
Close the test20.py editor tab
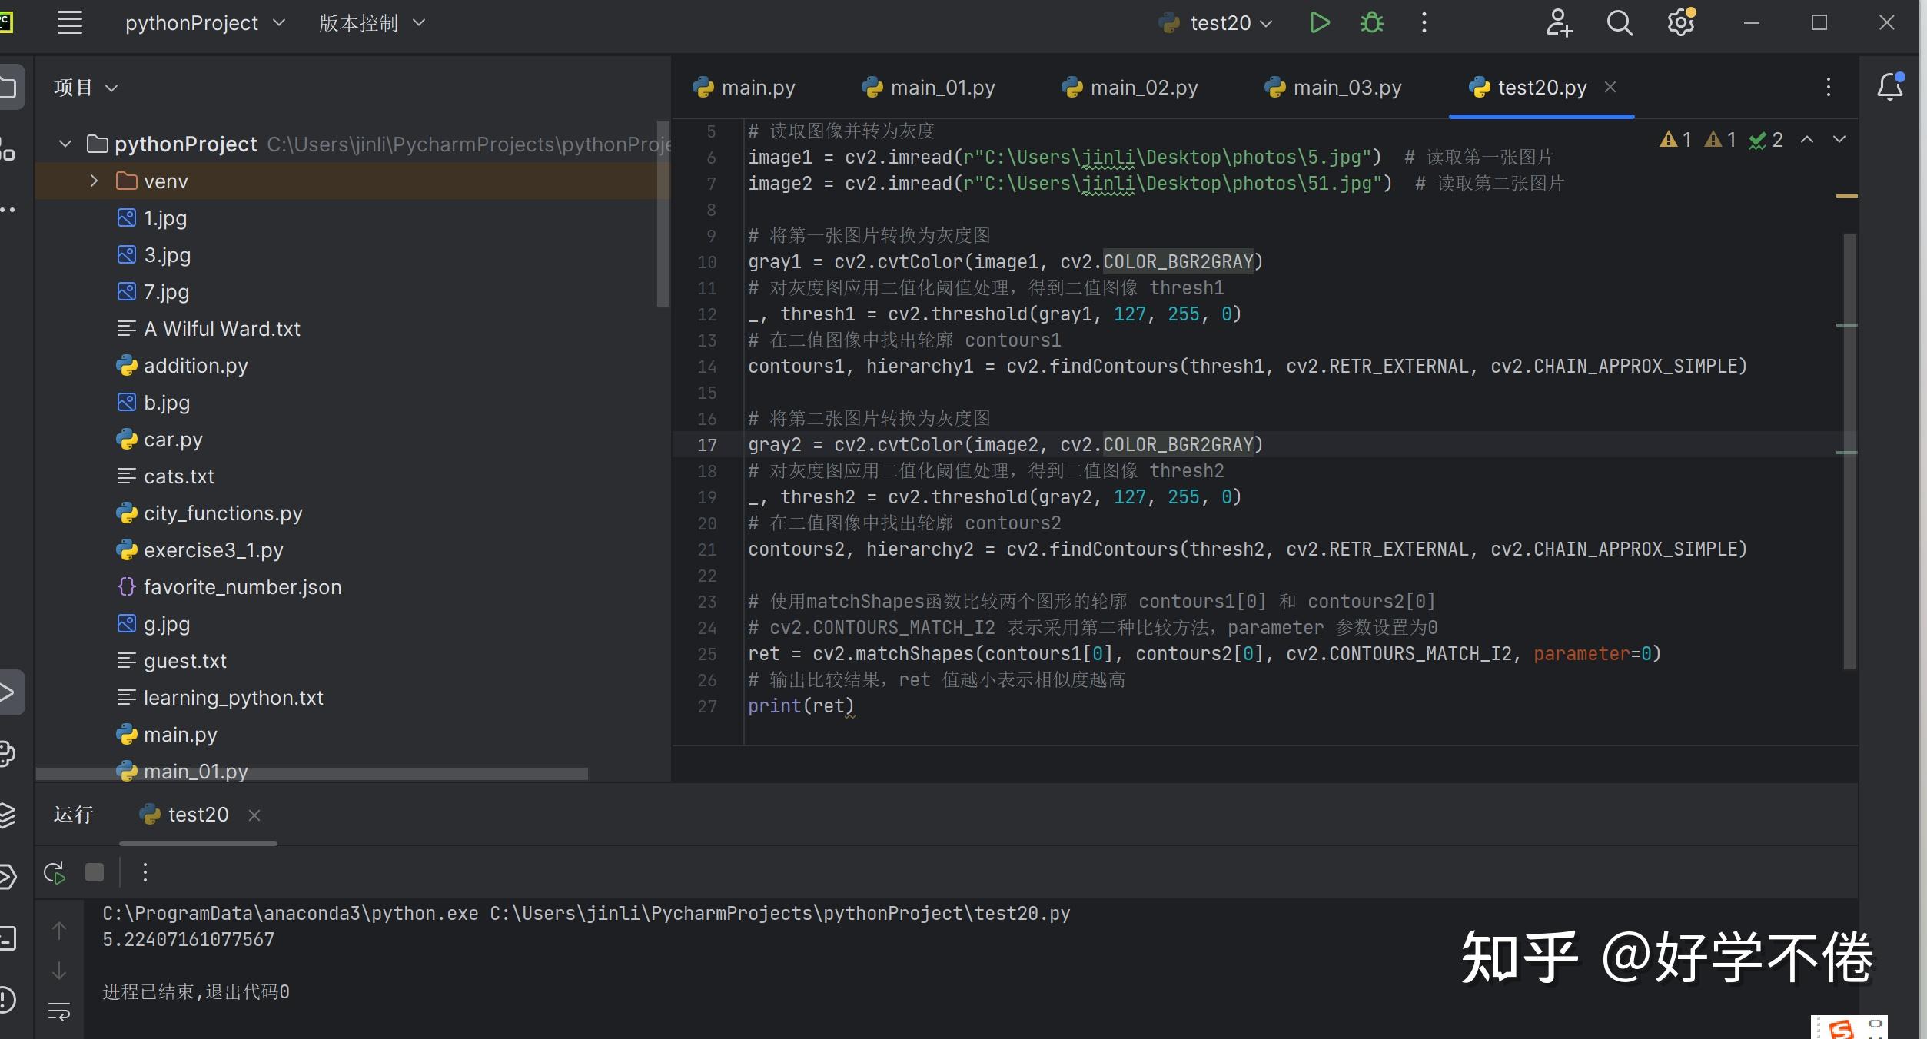(x=1610, y=88)
